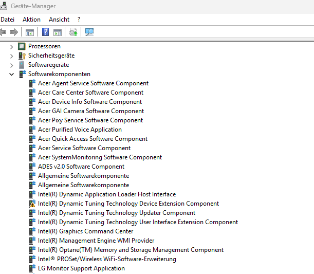Select Intel PROSet/Wireless WiFi-Software-Erweiterung text
Image resolution: width=314 pixels, height=274 pixels.
pos(107,259)
